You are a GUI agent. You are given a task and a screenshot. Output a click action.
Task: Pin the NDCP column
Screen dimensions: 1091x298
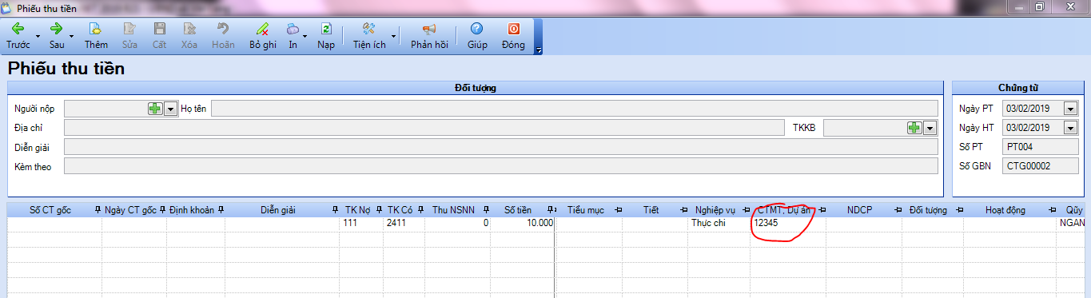click(898, 210)
